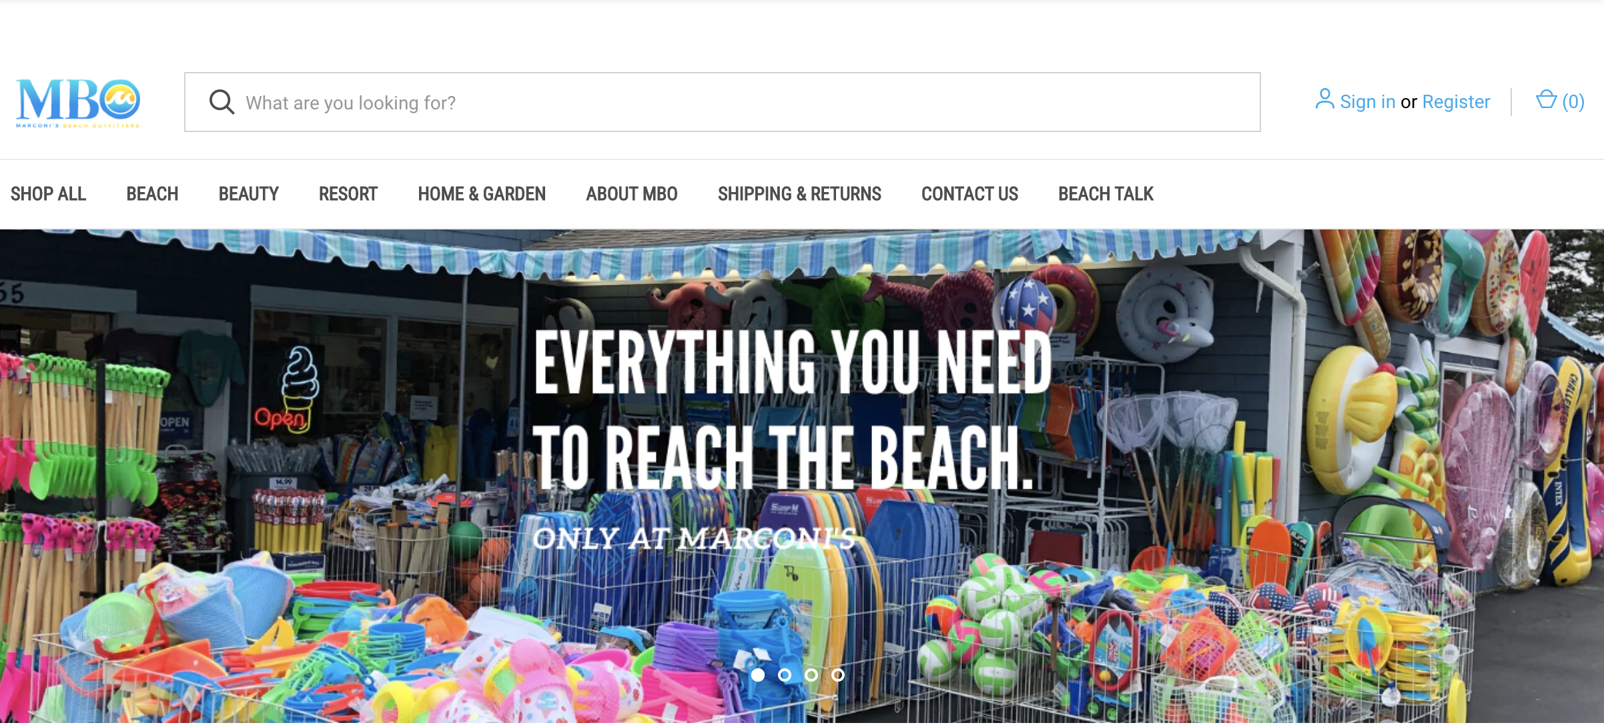
Task: Open the Beauty menu item
Action: point(248,194)
